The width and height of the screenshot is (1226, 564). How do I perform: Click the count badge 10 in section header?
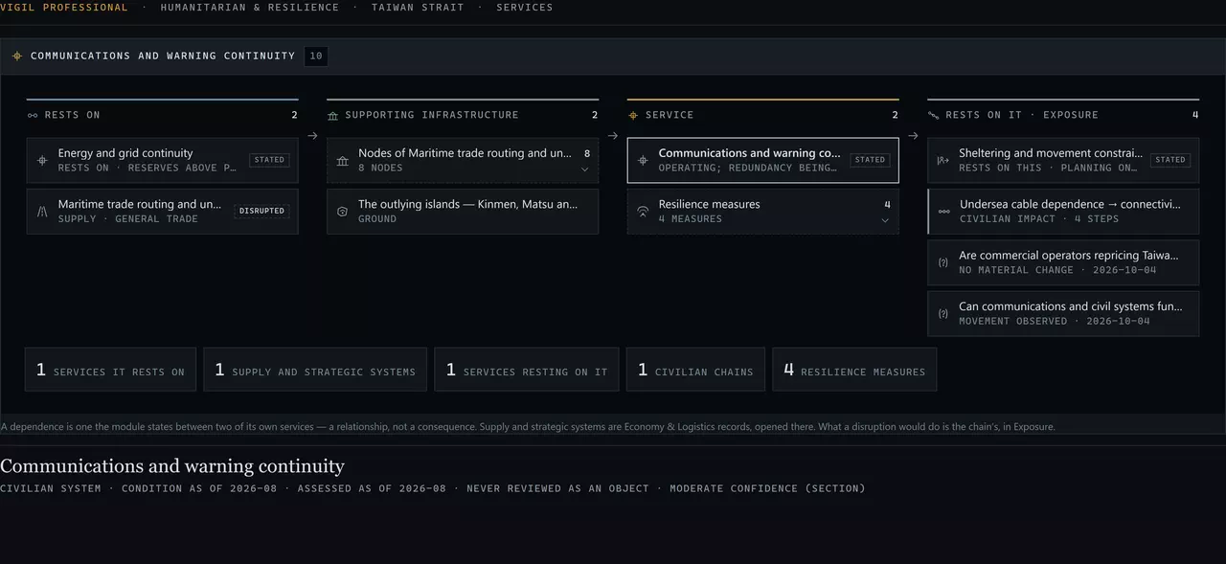[x=316, y=56]
